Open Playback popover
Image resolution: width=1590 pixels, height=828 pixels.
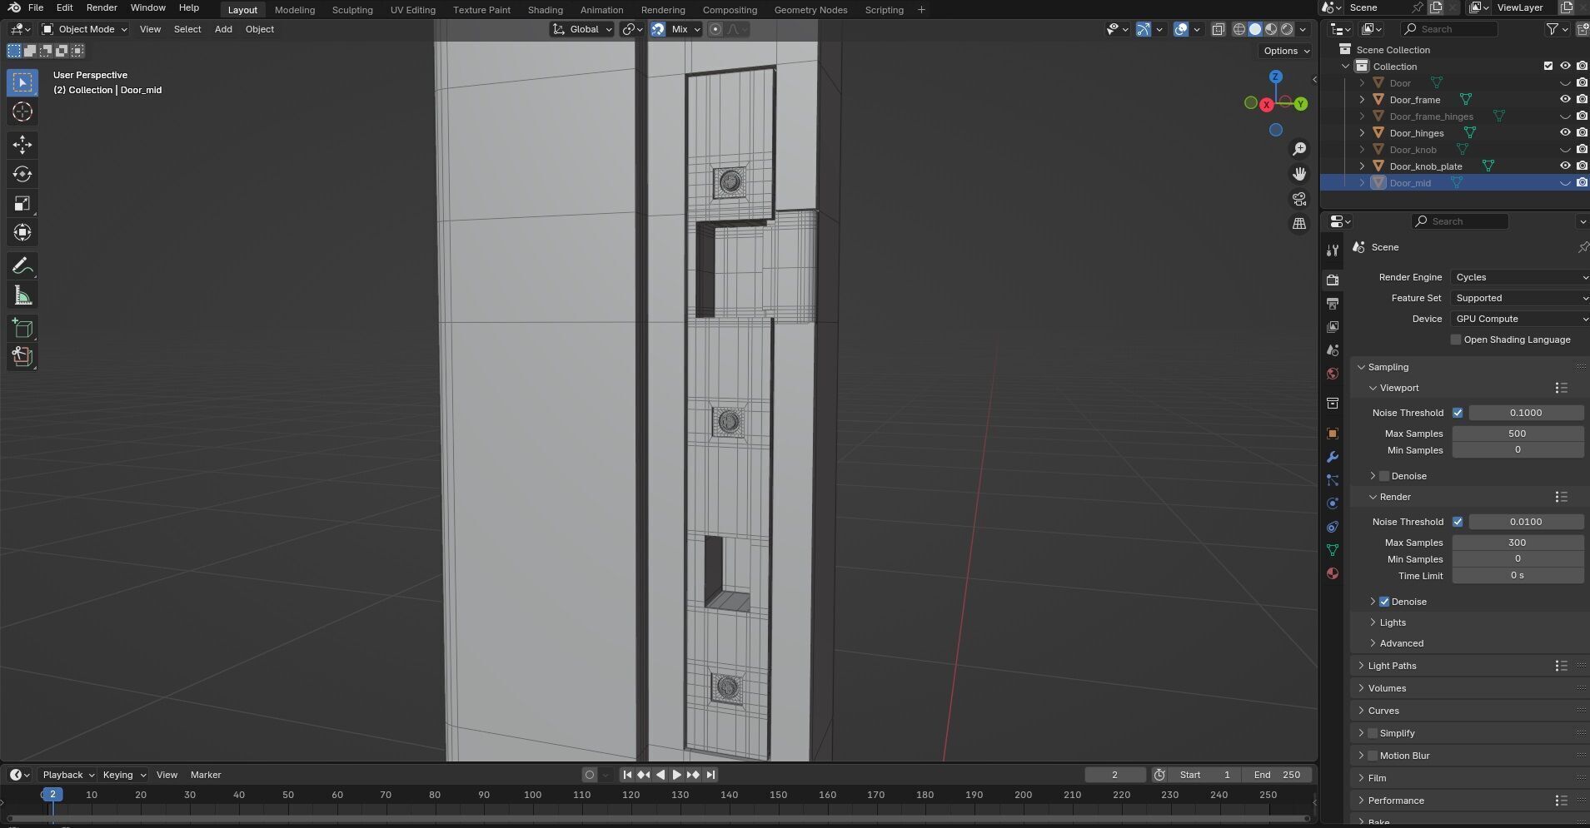point(67,775)
